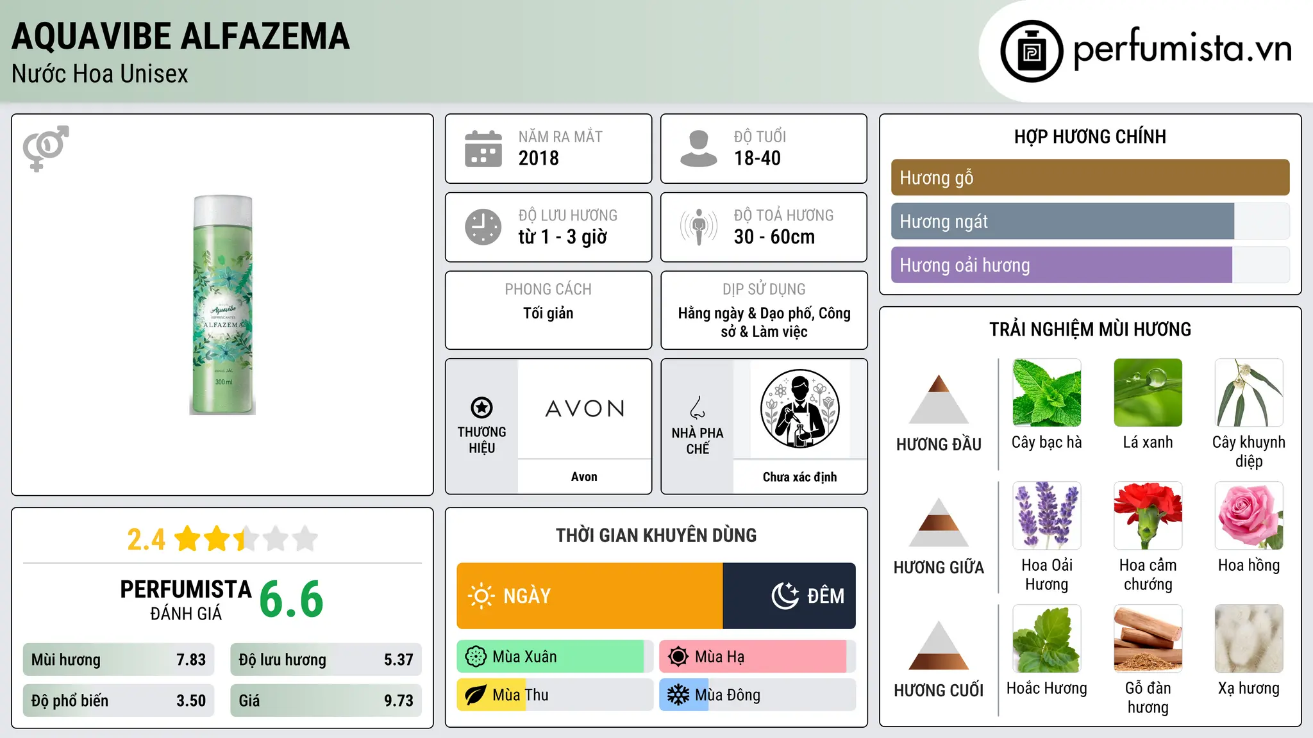Click the clock icon beside Độ lưu hương
Viewport: 1313px width, 738px height.
483,227
